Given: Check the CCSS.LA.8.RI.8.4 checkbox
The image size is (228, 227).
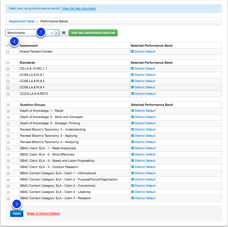Looking at the screenshot, I should [x=8, y=88].
